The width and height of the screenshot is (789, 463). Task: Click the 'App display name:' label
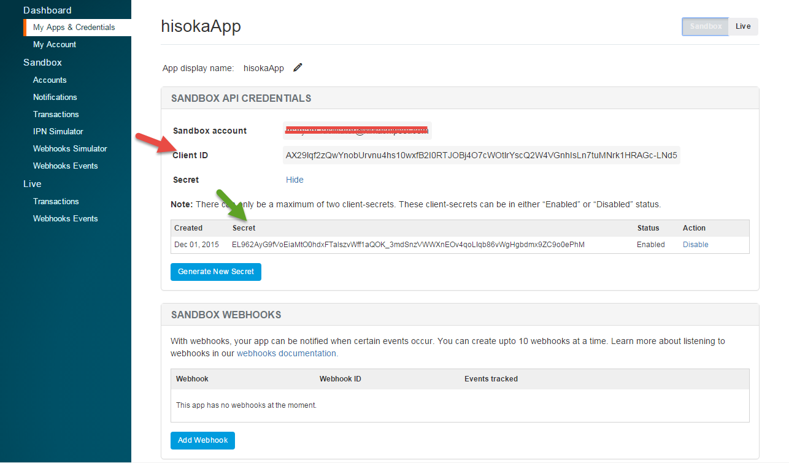click(198, 68)
